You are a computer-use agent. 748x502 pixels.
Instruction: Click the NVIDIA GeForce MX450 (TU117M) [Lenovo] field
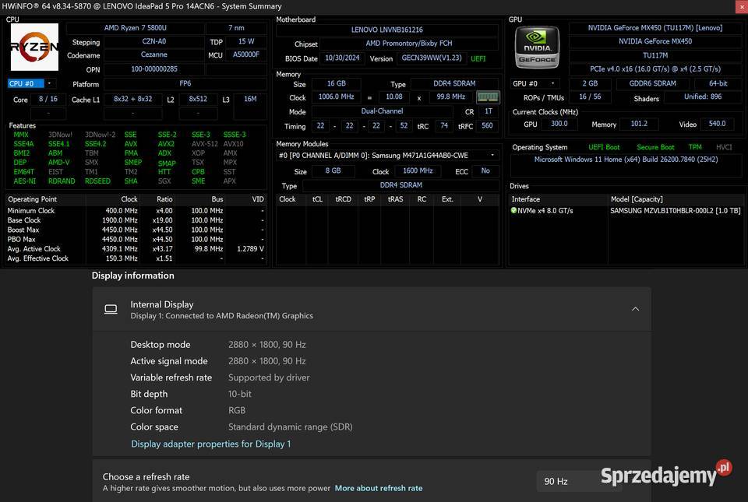[x=655, y=28]
